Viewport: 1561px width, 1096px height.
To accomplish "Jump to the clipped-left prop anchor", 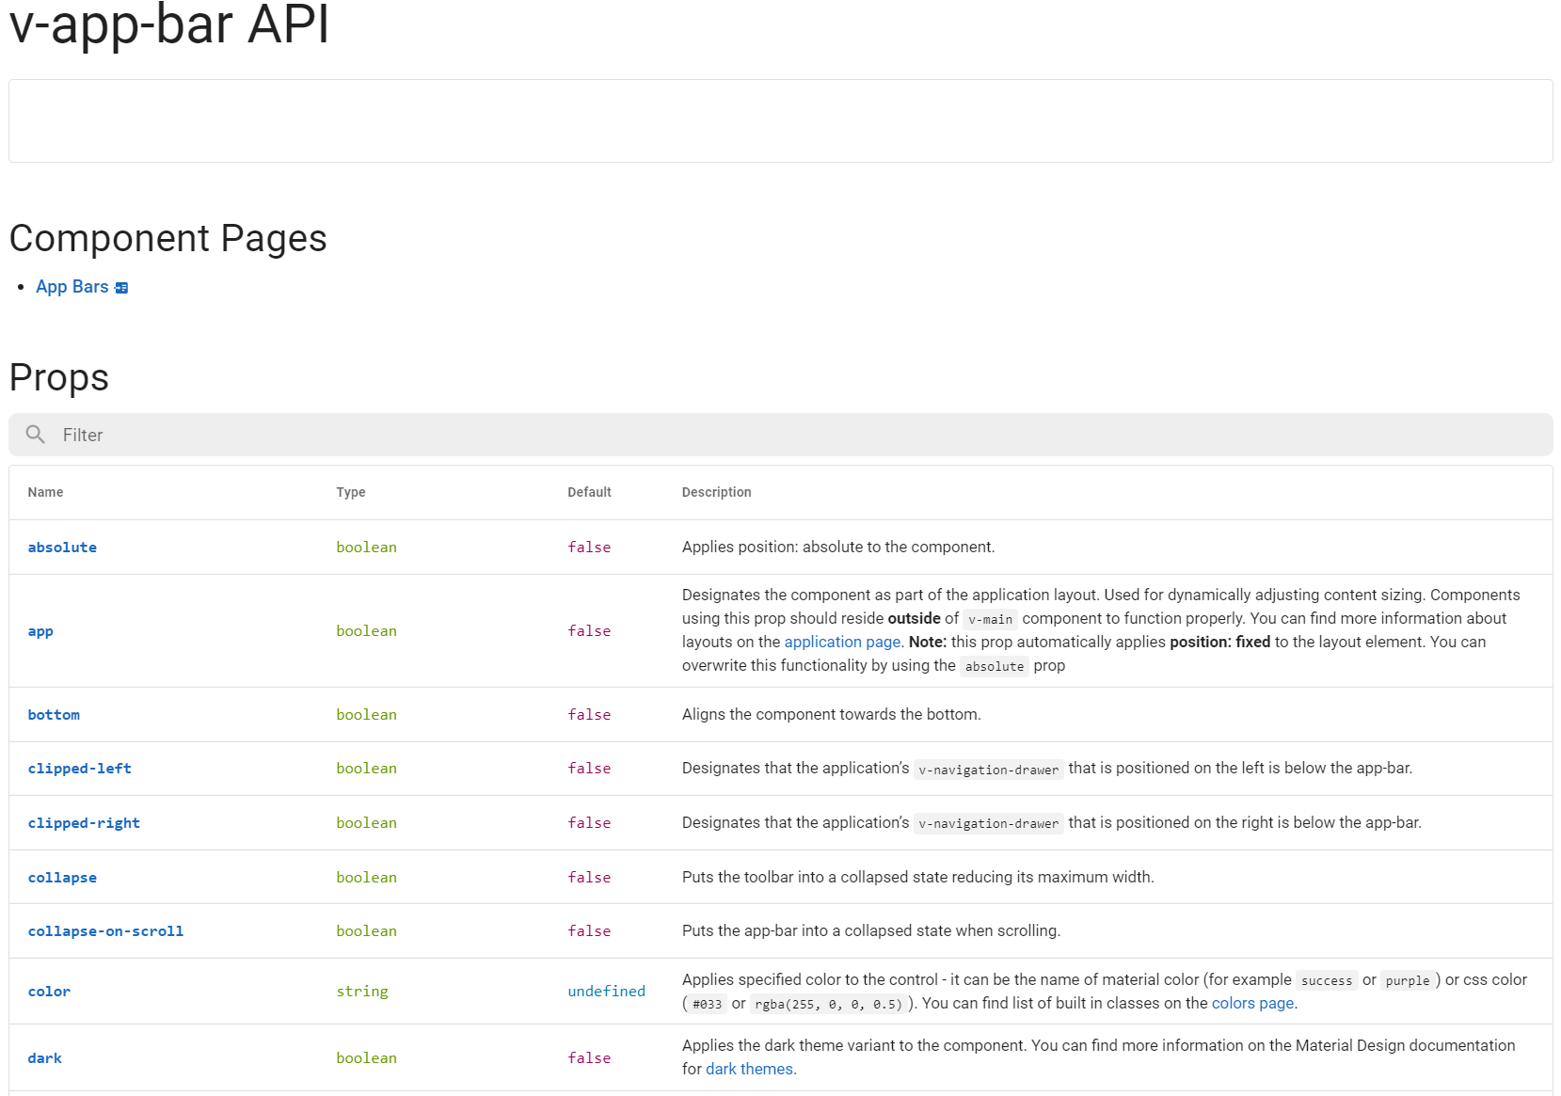I will pos(79,769).
